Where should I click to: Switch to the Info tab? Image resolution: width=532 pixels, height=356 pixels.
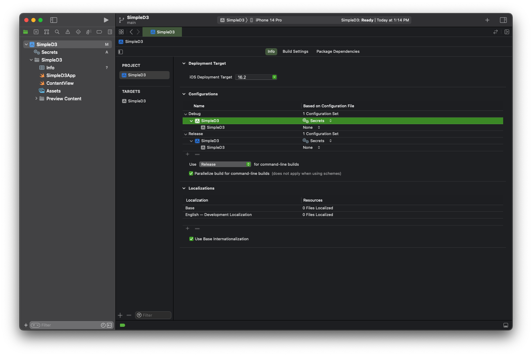click(x=271, y=51)
